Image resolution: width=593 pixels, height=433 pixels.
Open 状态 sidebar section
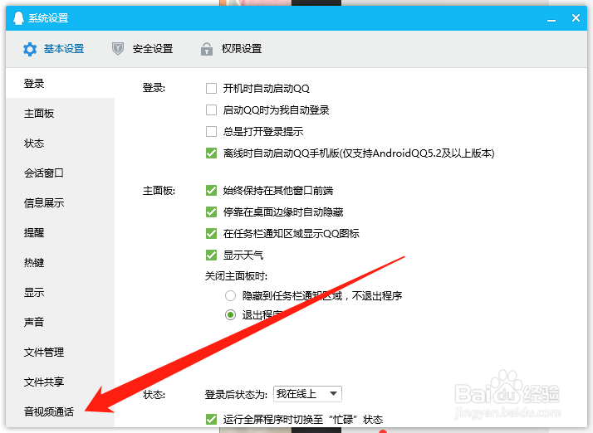(60, 144)
